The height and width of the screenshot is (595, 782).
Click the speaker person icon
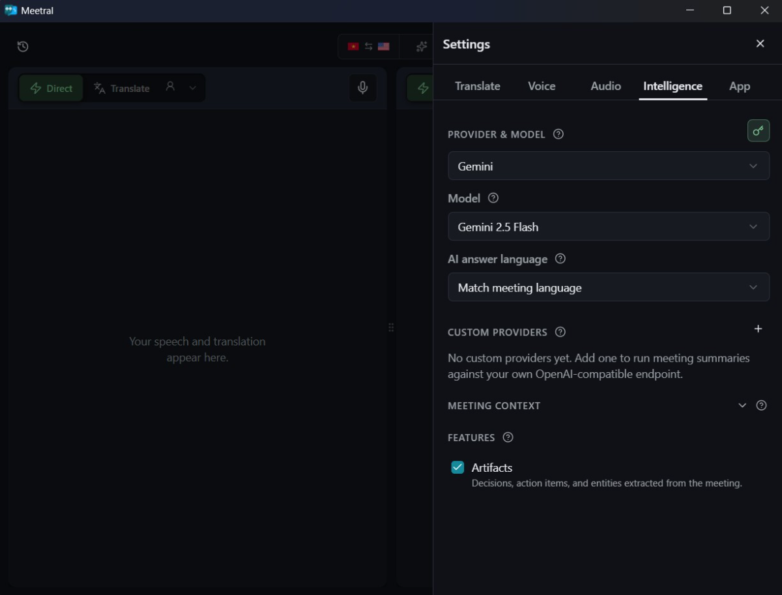click(170, 86)
